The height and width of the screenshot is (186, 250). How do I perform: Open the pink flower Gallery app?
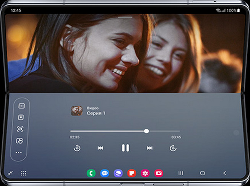(x=145, y=173)
